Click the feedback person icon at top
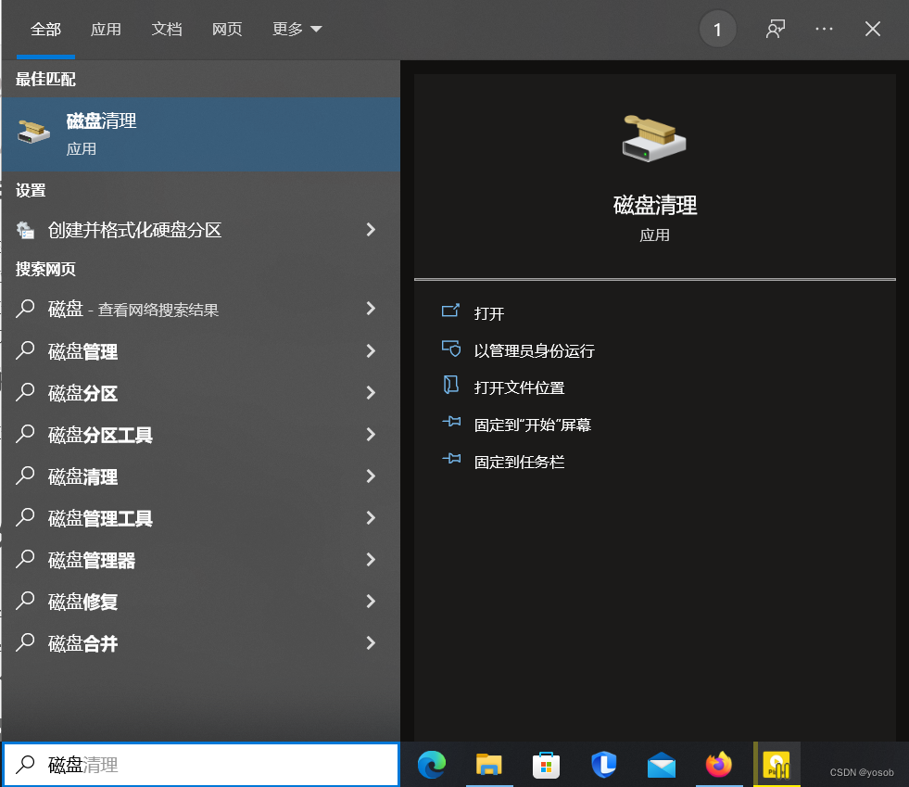Image resolution: width=909 pixels, height=787 pixels. tap(775, 29)
